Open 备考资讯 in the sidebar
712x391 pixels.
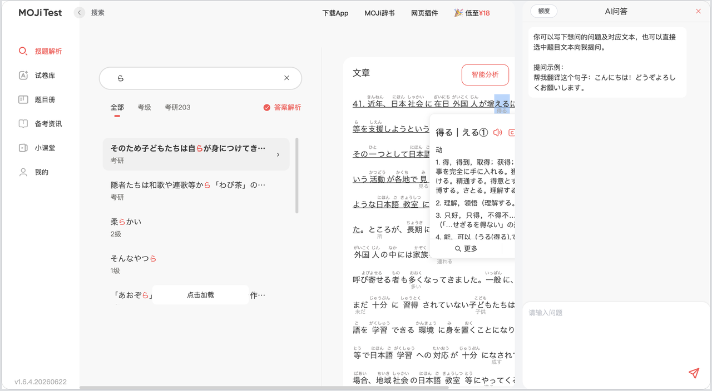pos(40,124)
